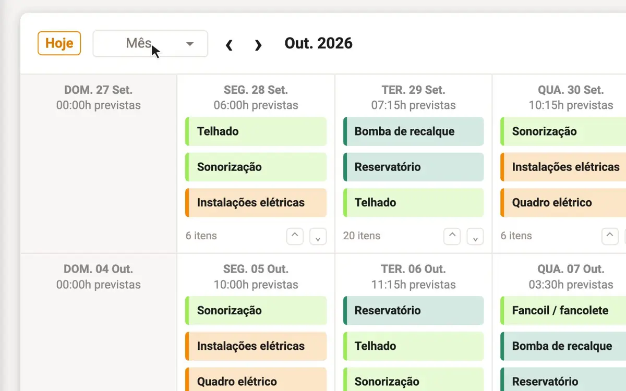Click the Out. 2026 title
626x391 pixels.
(x=319, y=43)
